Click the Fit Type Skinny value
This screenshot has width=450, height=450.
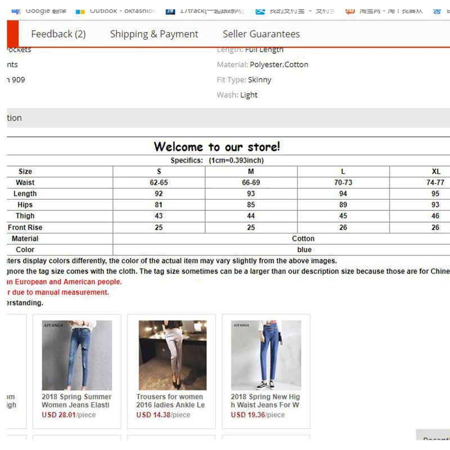point(259,80)
